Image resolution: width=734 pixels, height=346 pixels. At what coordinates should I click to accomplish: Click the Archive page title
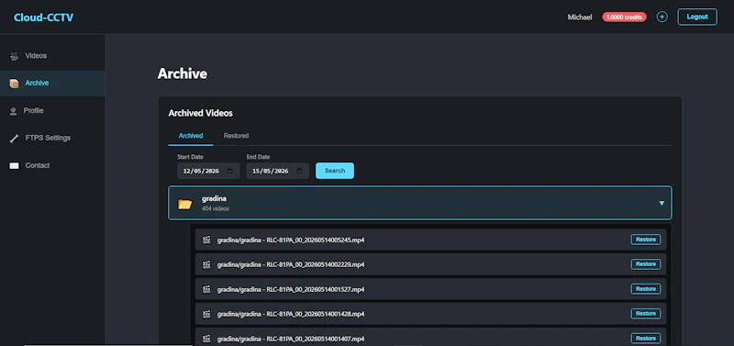pos(182,74)
